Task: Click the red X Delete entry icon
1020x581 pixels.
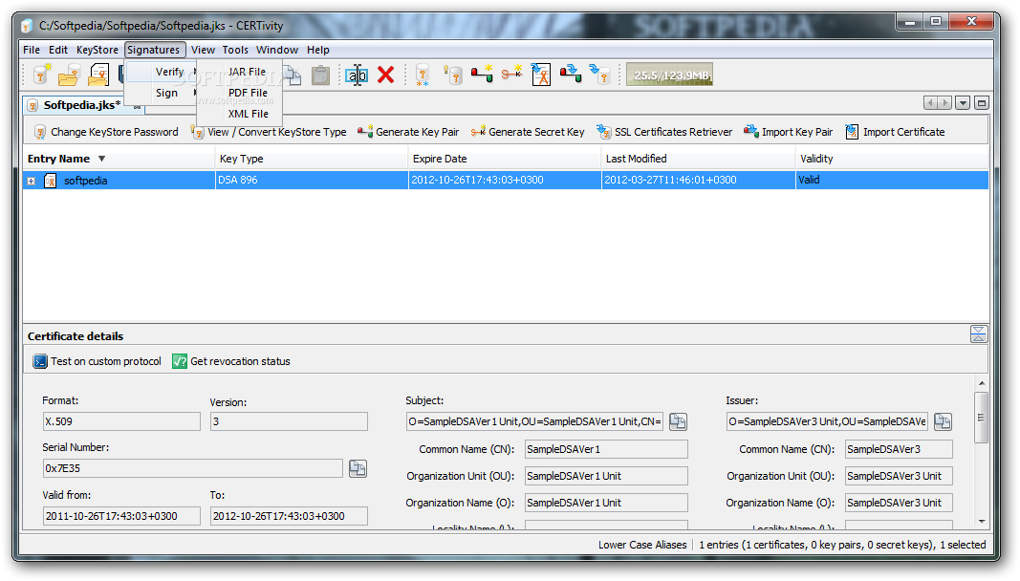Action: point(386,75)
